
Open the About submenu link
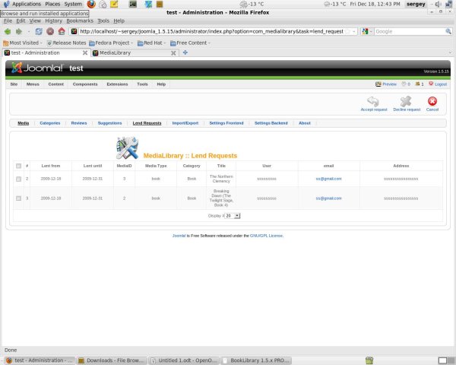[305, 123]
